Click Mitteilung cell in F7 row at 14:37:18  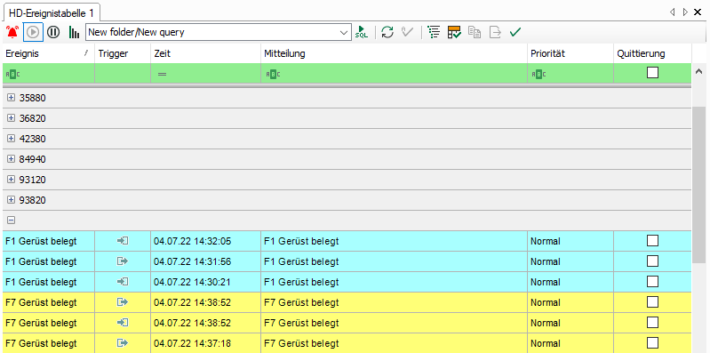click(394, 343)
